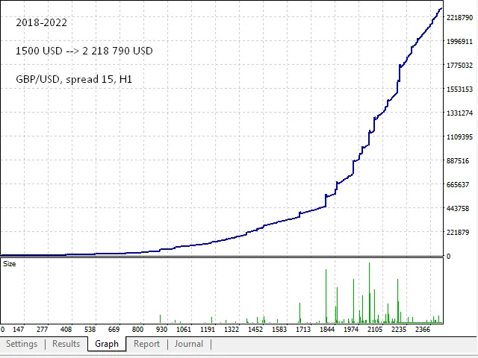The width and height of the screenshot is (478, 358).
Task: Click the 1775032 balance axis value
Action: click(460, 65)
